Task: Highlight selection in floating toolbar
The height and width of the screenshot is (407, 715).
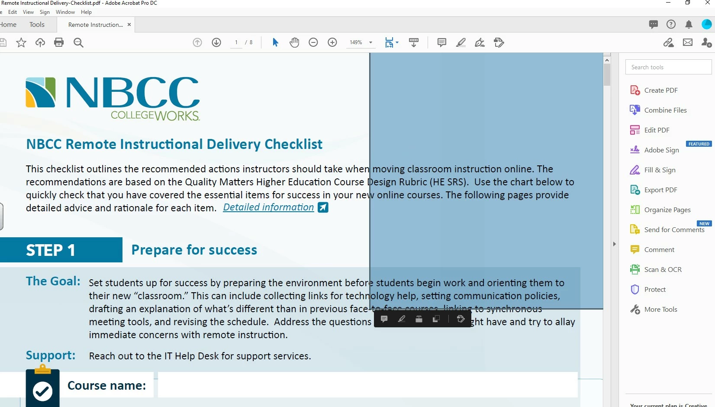Action: pos(402,319)
